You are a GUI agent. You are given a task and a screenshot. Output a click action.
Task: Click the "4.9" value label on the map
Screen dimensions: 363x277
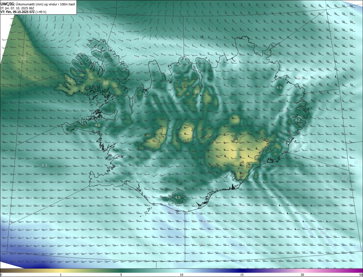point(279,88)
